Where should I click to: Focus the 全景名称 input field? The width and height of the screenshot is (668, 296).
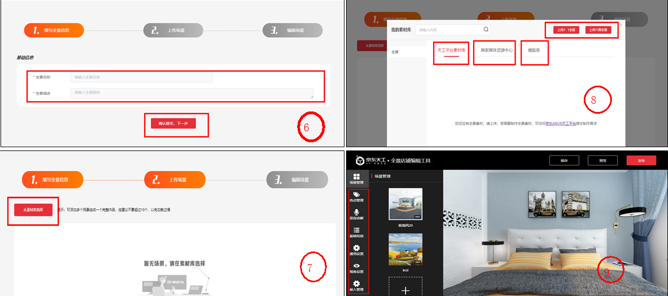tap(141, 77)
